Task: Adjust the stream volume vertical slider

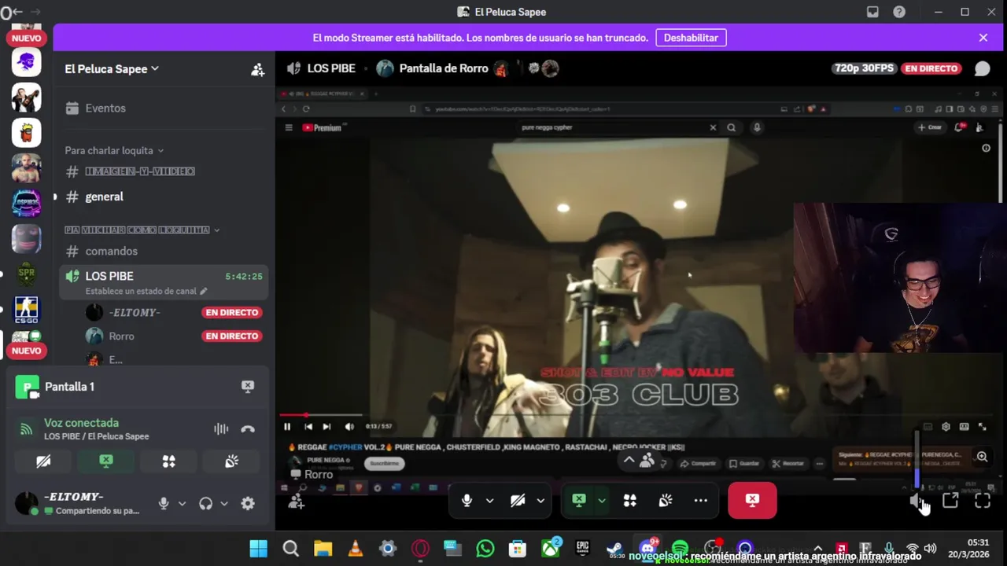Action: [x=917, y=458]
